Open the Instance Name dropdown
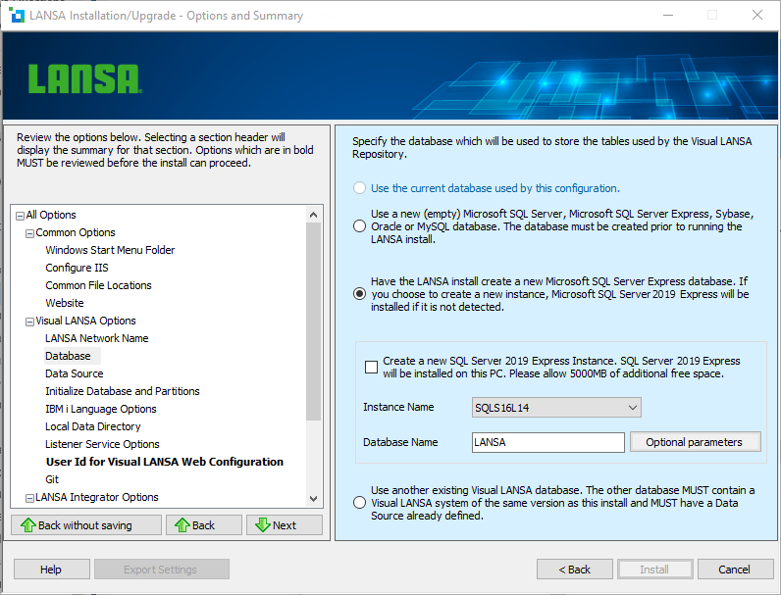Image resolution: width=781 pixels, height=595 pixels. pyautogui.click(x=556, y=408)
